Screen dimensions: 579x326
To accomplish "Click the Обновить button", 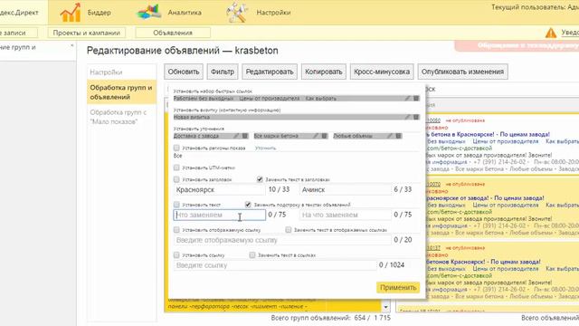I will 184,72.
